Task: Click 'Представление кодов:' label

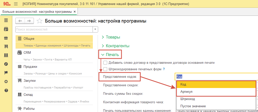Action: tap(120, 76)
